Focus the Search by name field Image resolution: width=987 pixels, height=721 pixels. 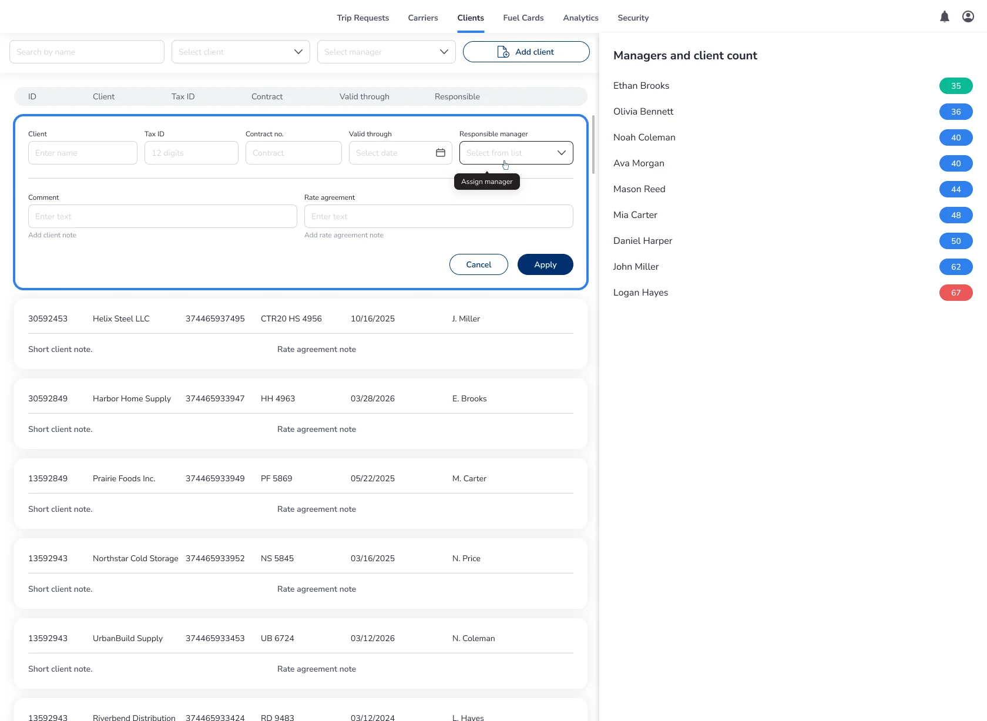[87, 52]
